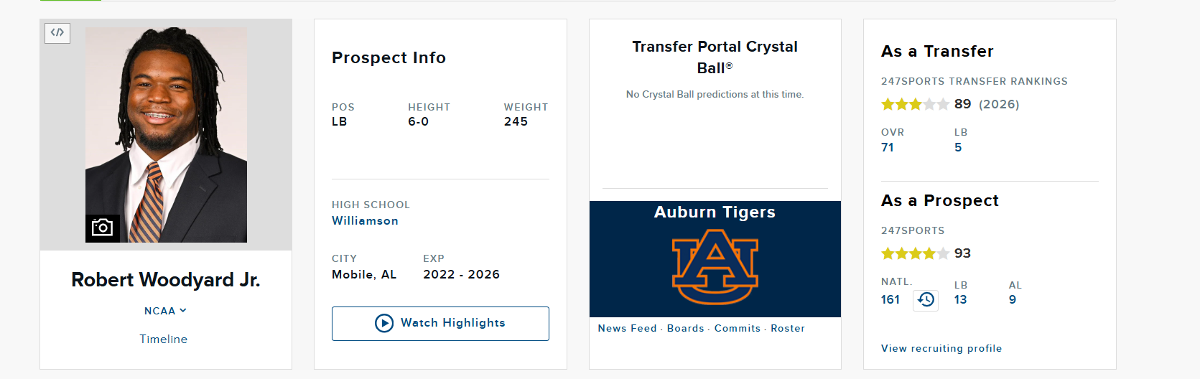
Task: Click the ranking history clock icon
Action: point(926,299)
